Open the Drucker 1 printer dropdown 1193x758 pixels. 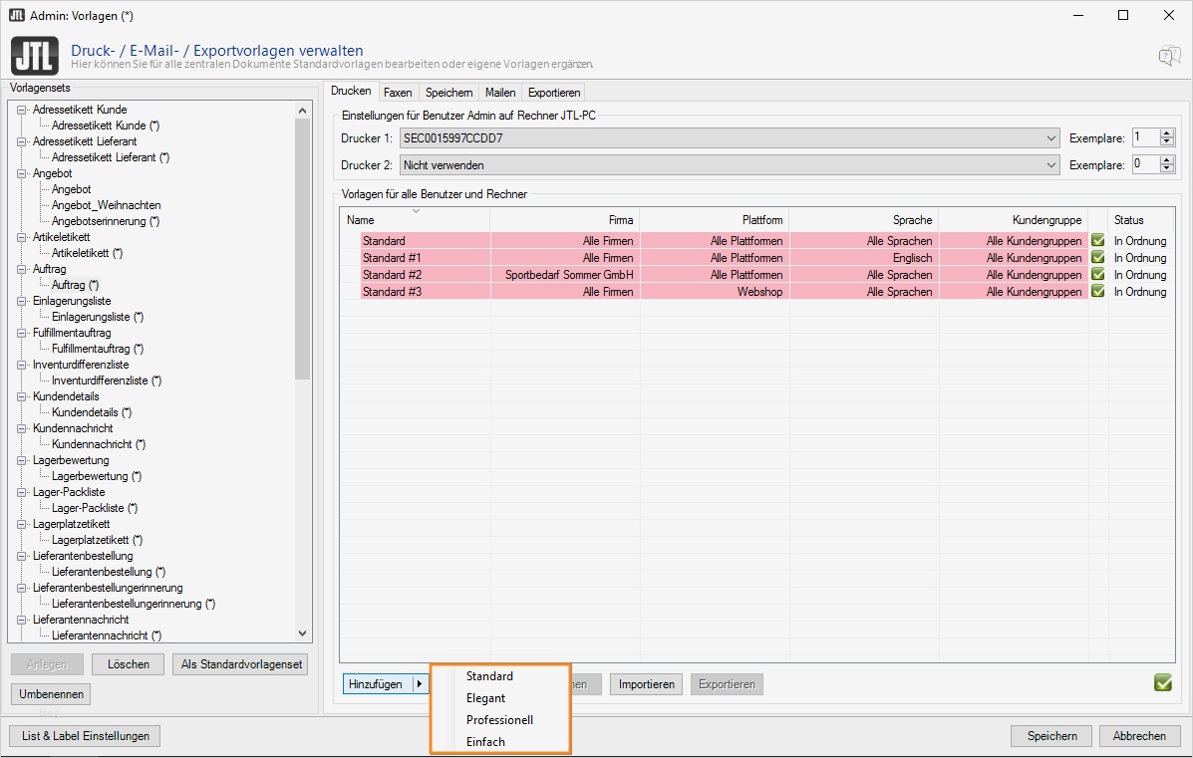coord(1052,138)
